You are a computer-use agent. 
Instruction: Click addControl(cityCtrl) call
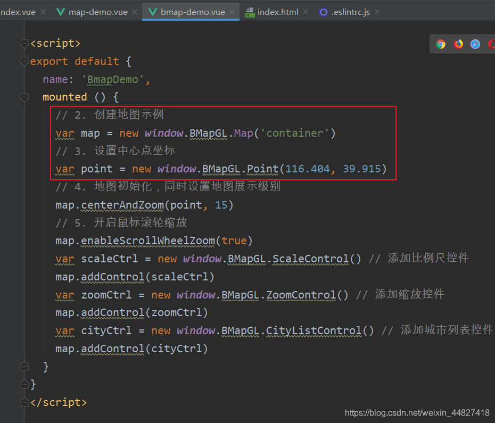[145, 349]
